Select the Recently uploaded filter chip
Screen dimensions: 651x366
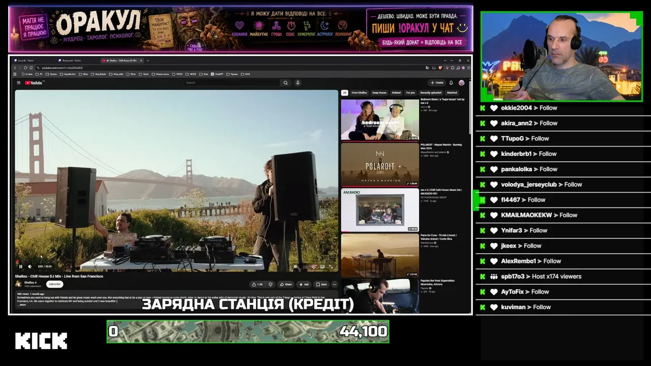click(431, 93)
